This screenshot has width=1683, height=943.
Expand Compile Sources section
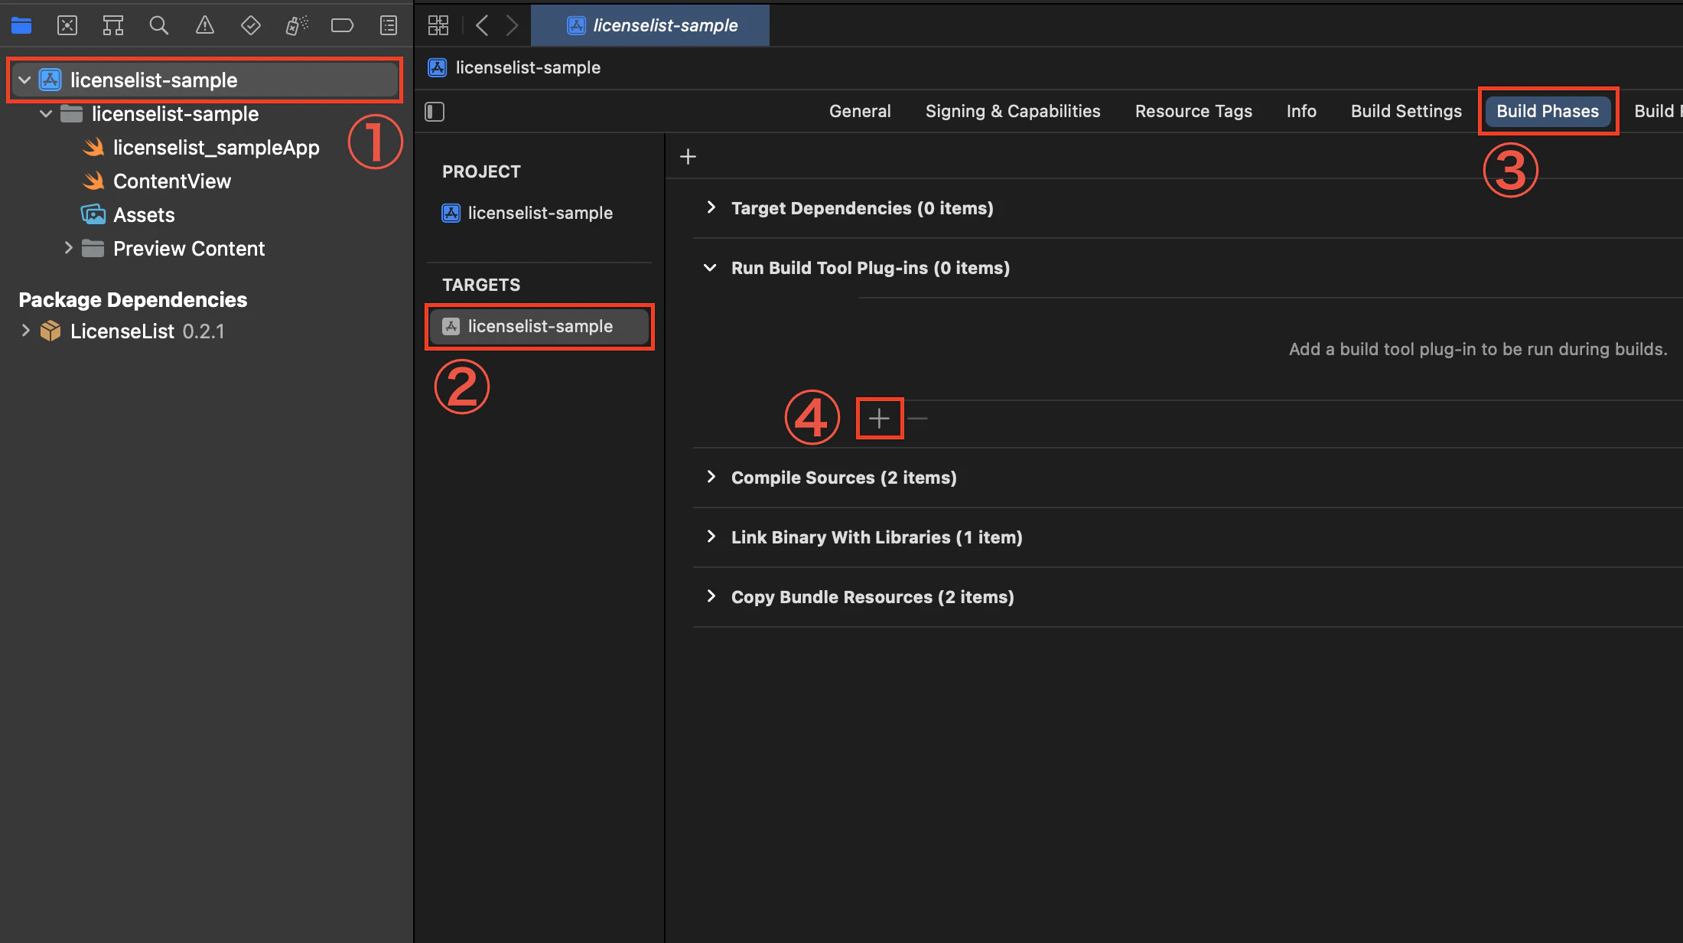711,477
